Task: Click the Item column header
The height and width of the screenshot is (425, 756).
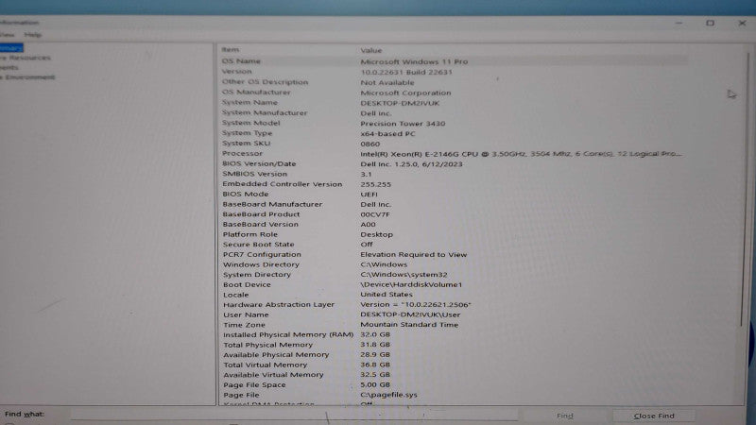Action: [230, 50]
